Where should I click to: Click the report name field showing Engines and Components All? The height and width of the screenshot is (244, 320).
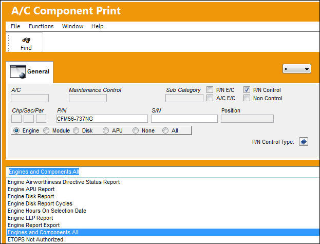click(x=163, y=172)
